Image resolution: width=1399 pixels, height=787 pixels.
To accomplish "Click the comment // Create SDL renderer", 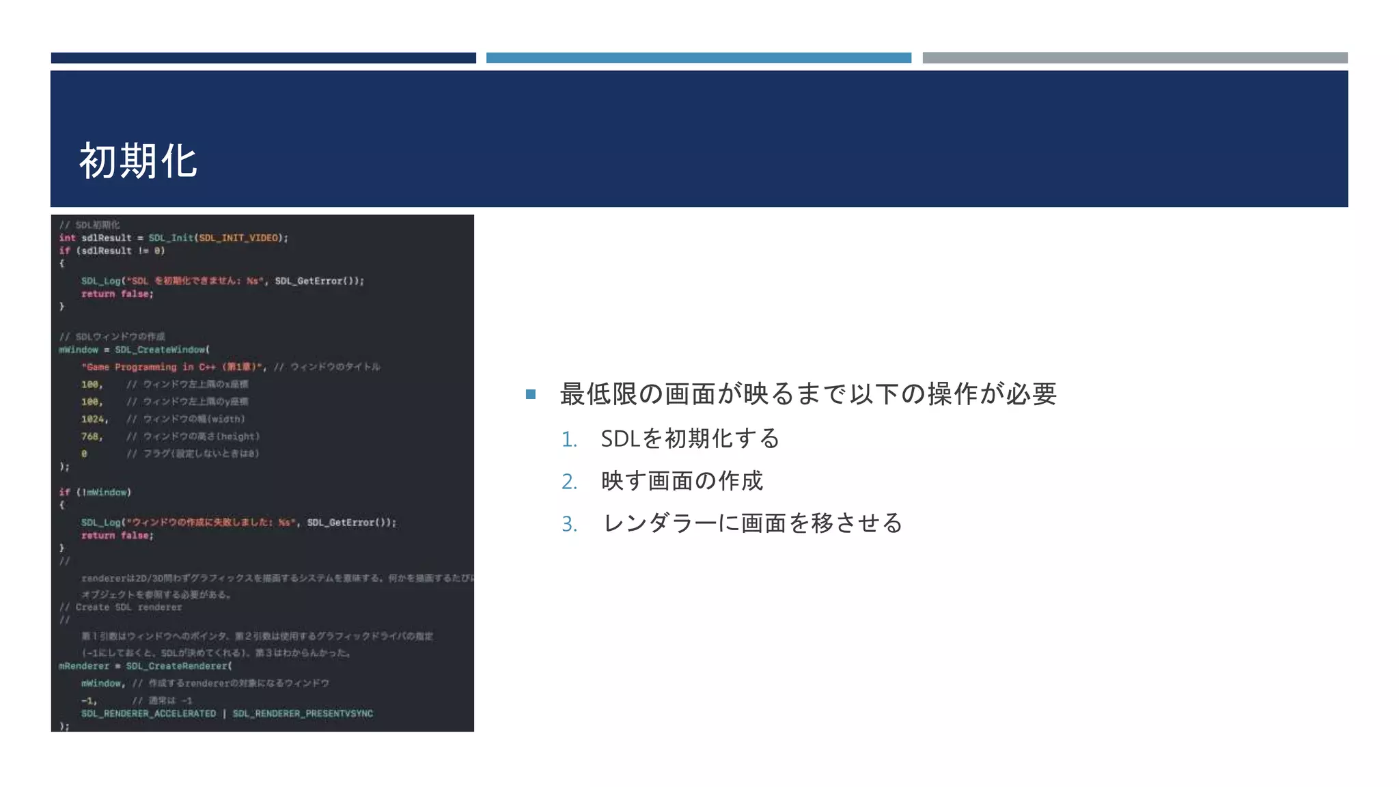I will 120,607.
